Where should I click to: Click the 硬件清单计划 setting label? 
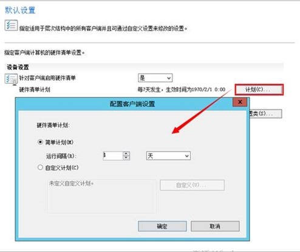click(35, 89)
